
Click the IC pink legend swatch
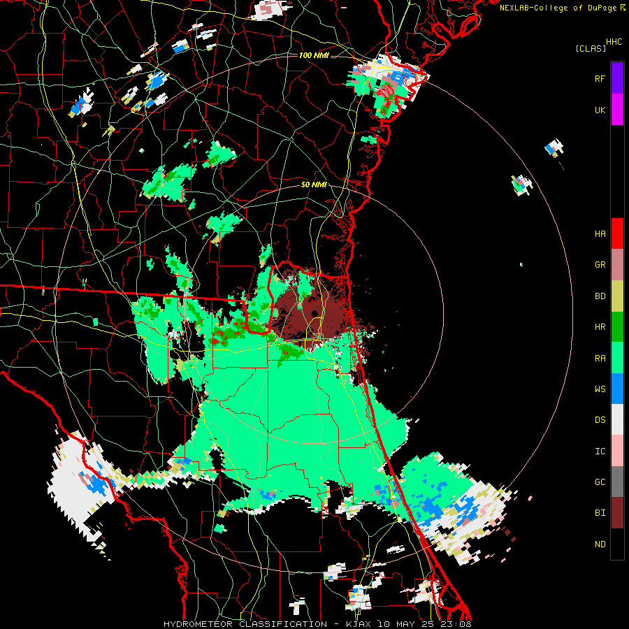click(x=617, y=451)
